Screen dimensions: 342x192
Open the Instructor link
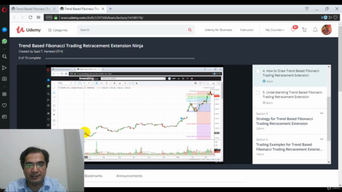click(247, 30)
